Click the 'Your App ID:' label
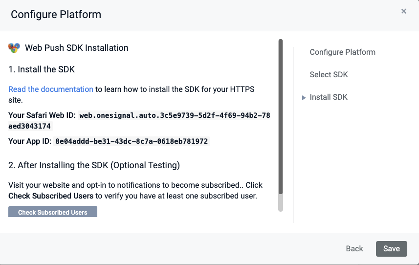The height and width of the screenshot is (265, 419). [x=30, y=141]
